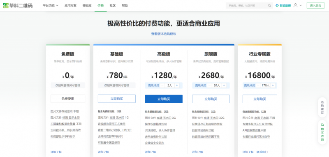Click 可配置专属登录页 feature

tap(109, 143)
